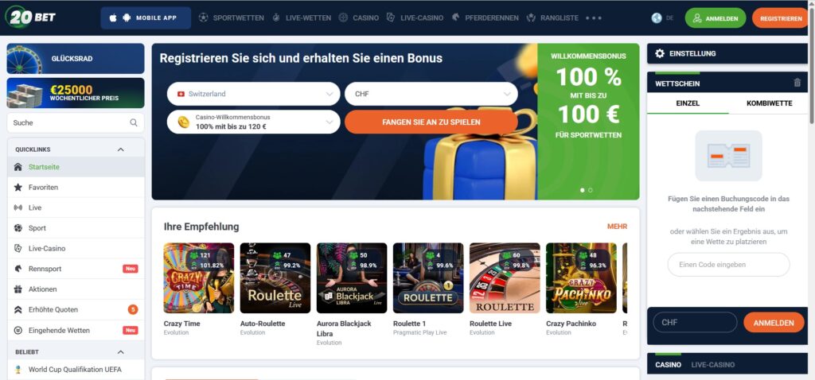Select the Kombiwette tab
Viewport: 815px width, 380px height.
coord(770,103)
